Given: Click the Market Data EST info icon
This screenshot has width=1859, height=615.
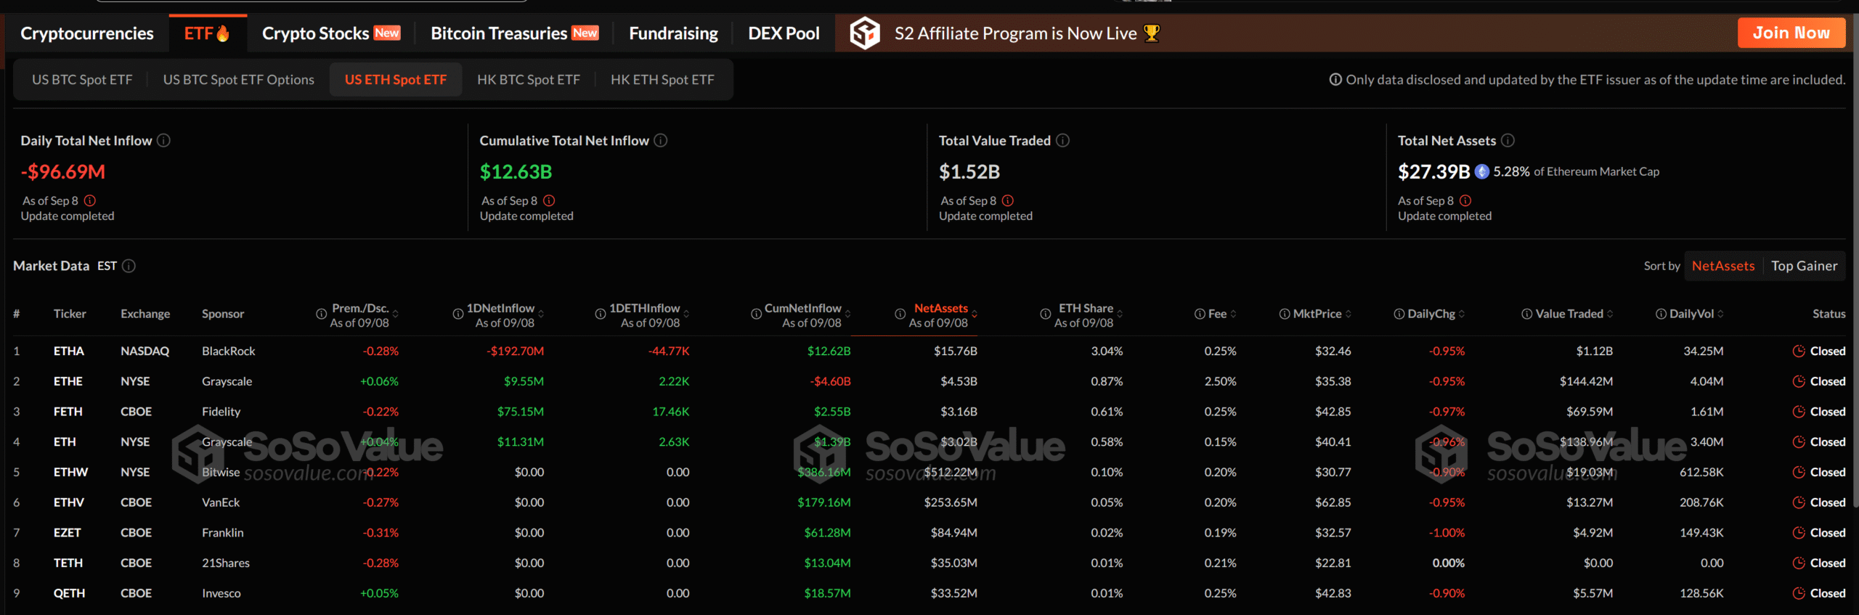Looking at the screenshot, I should pyautogui.click(x=129, y=266).
